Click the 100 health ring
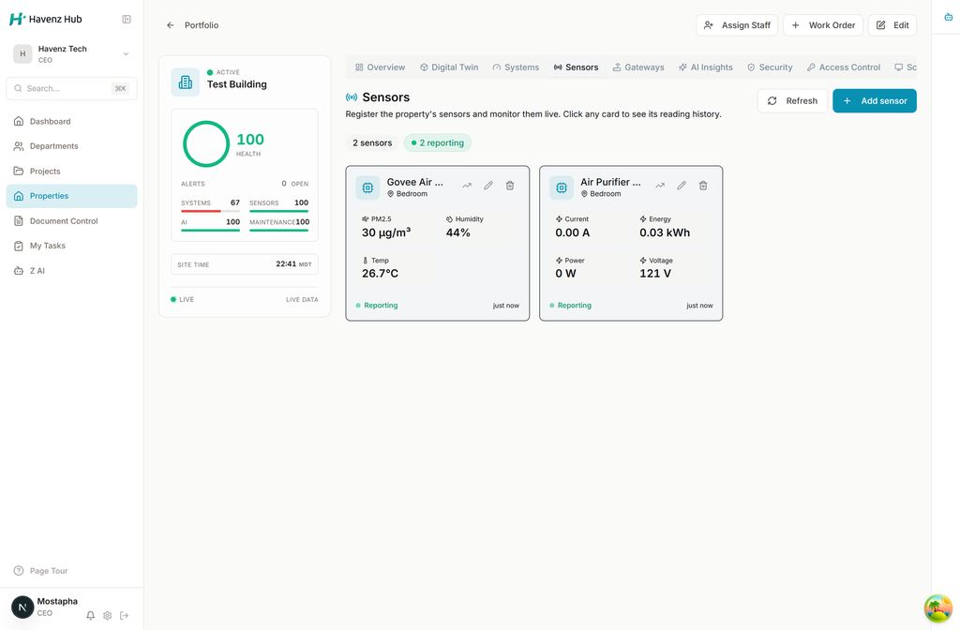The height and width of the screenshot is (630, 960). 206,143
